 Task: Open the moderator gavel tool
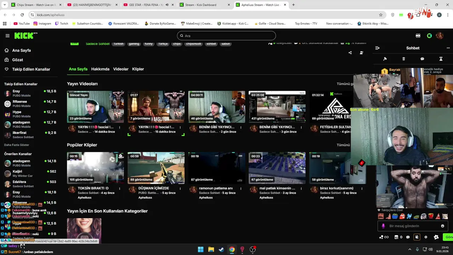point(385,59)
